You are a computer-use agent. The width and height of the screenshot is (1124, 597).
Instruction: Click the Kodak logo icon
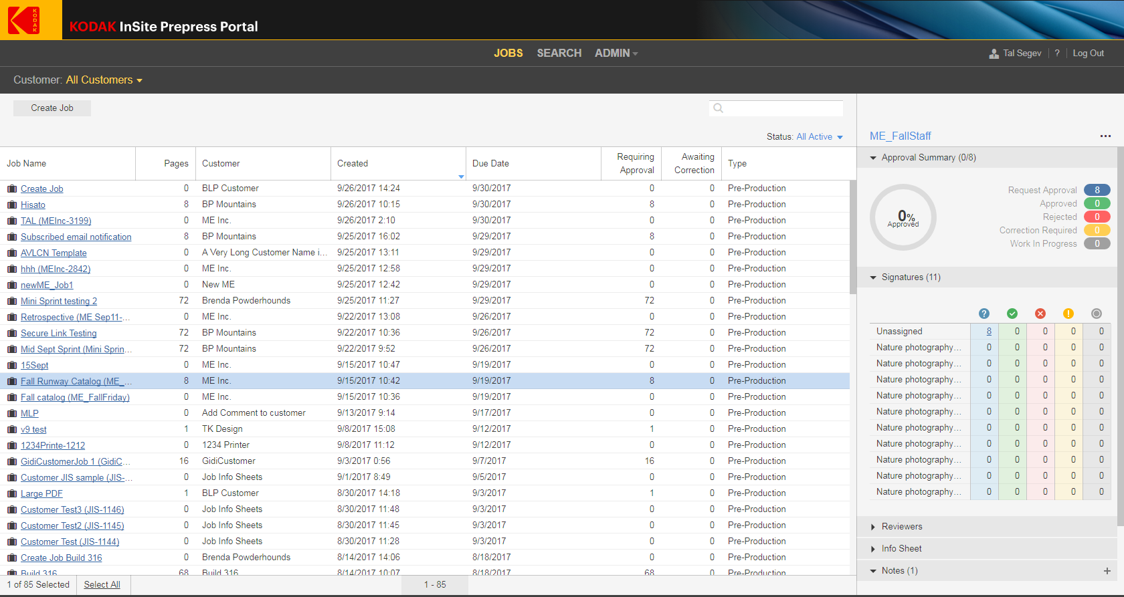(x=24, y=20)
